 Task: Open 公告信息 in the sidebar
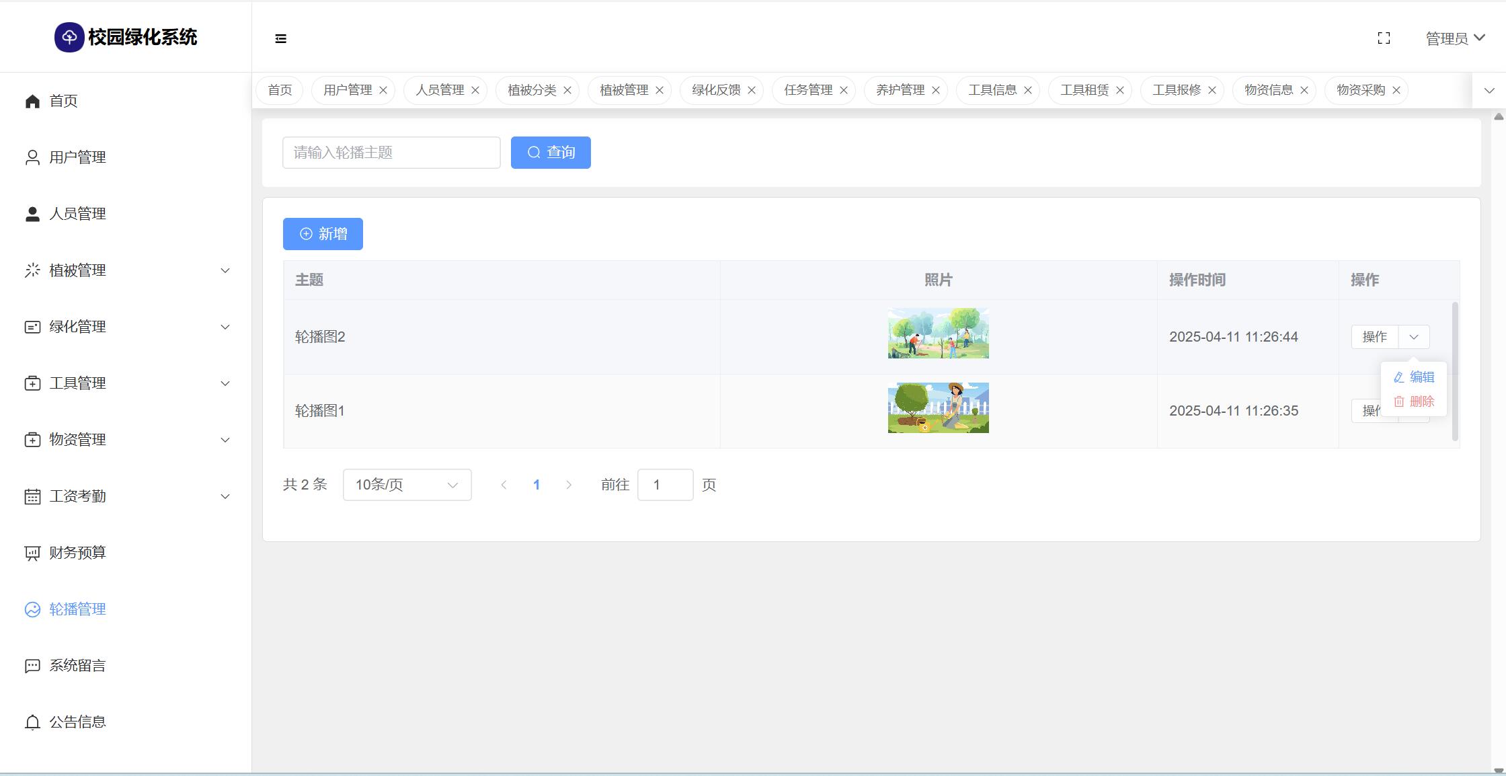77,722
